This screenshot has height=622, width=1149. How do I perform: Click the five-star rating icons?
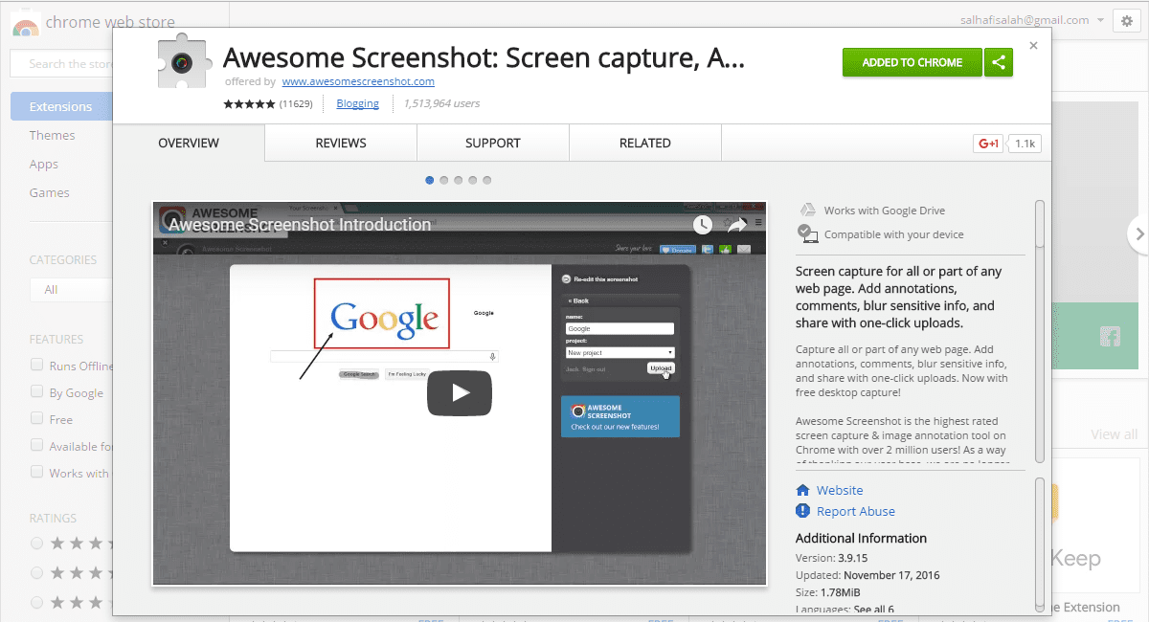[x=250, y=103]
